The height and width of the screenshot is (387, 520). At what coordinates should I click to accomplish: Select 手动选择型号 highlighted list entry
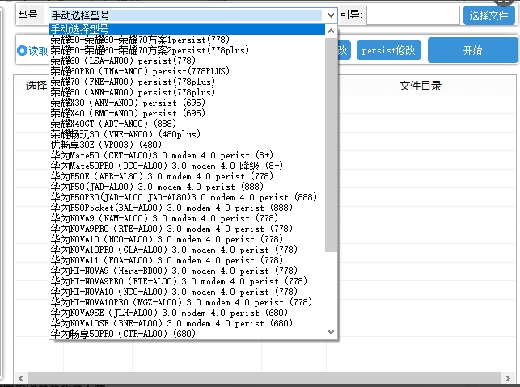(x=187, y=29)
